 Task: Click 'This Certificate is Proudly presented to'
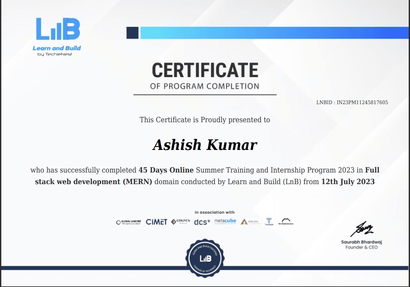pyautogui.click(x=205, y=120)
